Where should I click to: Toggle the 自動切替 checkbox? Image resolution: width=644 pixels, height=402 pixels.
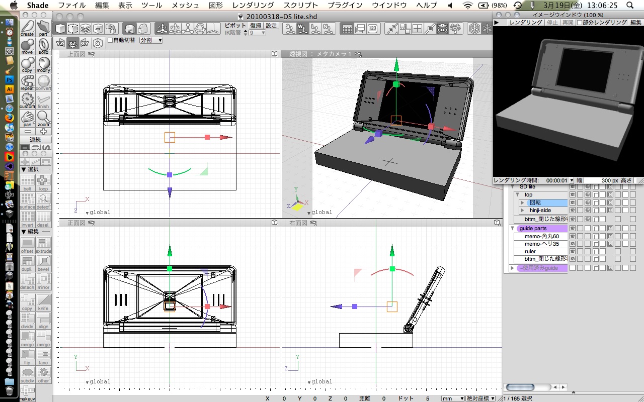(x=110, y=40)
